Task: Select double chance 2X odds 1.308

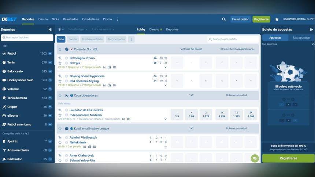Action: point(251,114)
